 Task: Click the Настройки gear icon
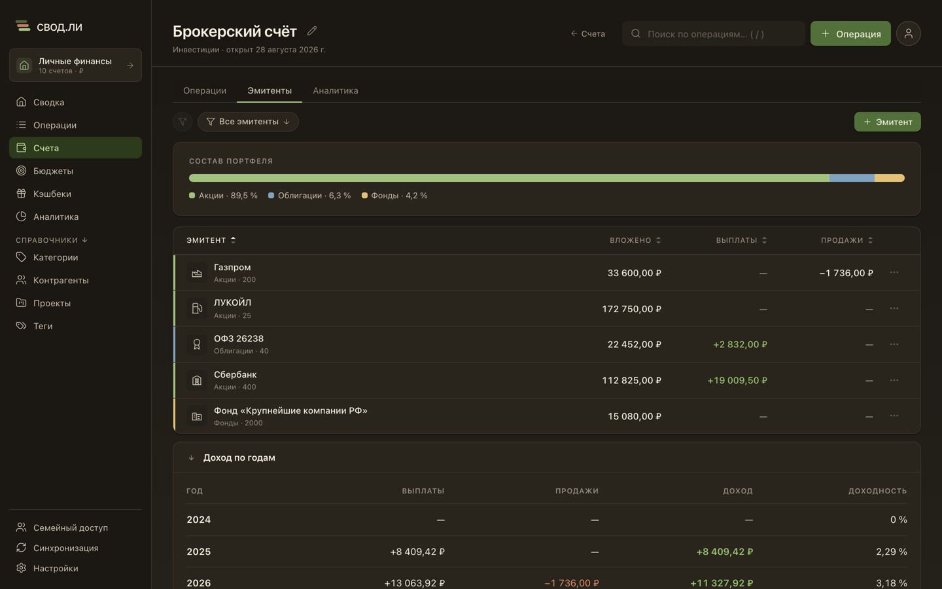(x=22, y=568)
